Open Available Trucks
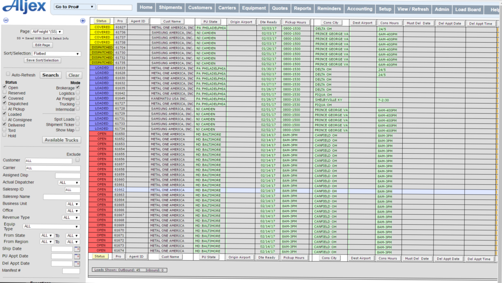Image resolution: width=502 pixels, height=283 pixels. (61, 140)
